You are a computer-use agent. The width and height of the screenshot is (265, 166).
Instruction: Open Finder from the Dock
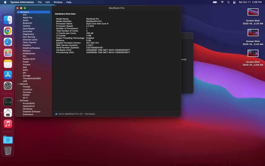pos(8,20)
